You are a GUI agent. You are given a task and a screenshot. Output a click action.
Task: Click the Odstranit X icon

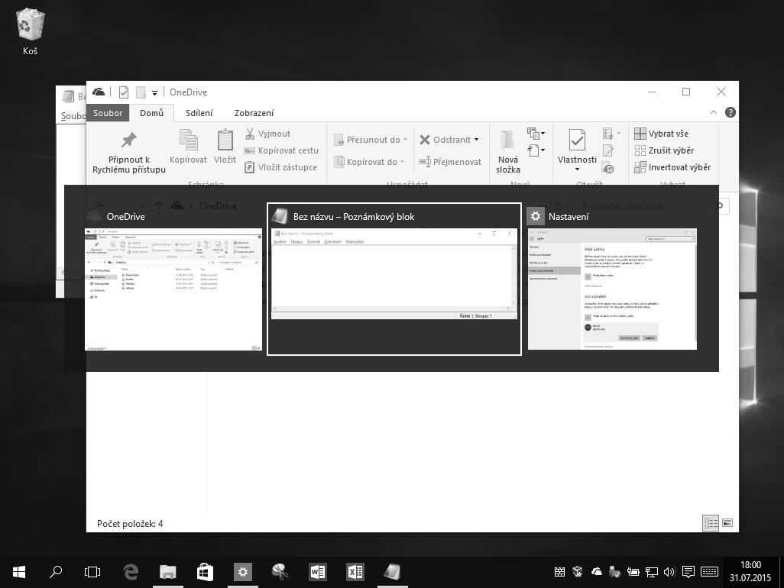(x=425, y=140)
